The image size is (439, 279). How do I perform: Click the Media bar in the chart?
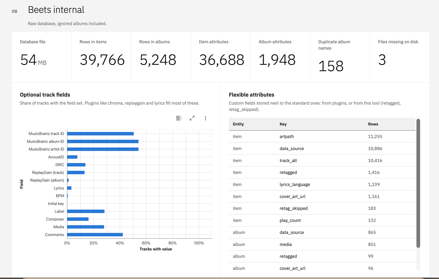[86, 227]
